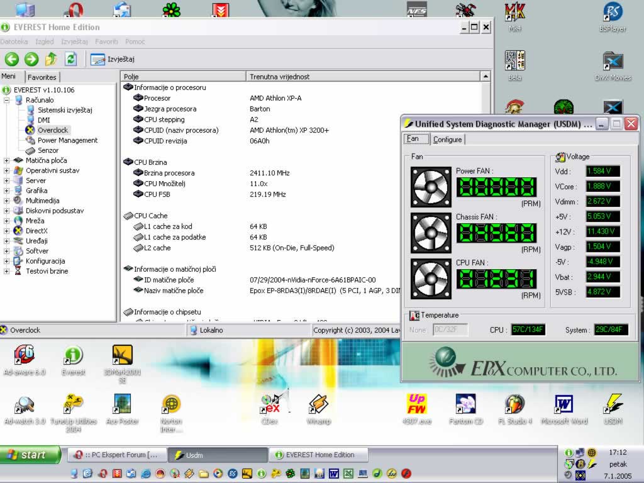The width and height of the screenshot is (644, 483).
Task: Click the green Back arrow in EVEREST toolbar
Action: (11, 59)
